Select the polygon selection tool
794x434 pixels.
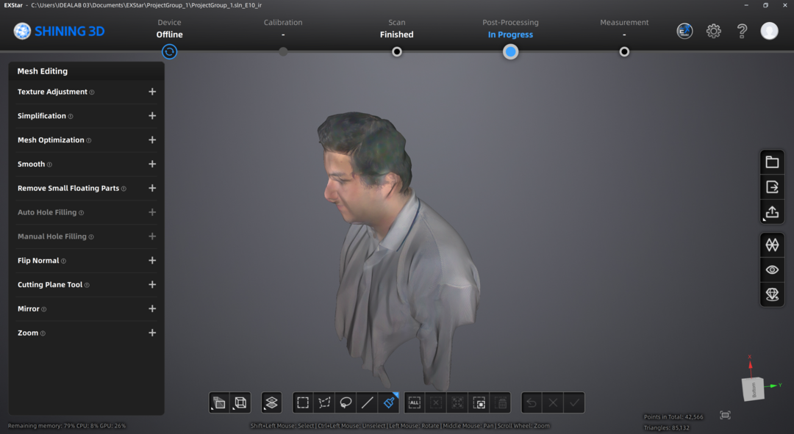coord(324,402)
